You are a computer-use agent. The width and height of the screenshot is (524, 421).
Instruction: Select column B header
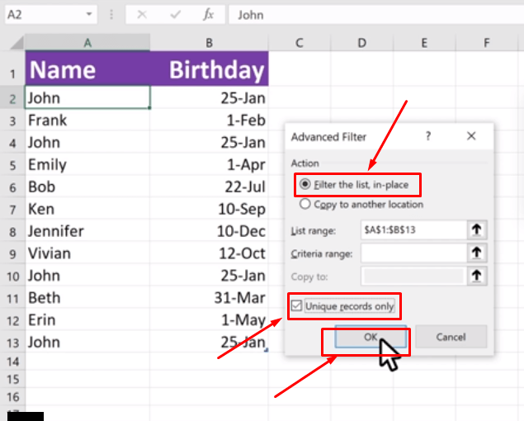coord(210,43)
